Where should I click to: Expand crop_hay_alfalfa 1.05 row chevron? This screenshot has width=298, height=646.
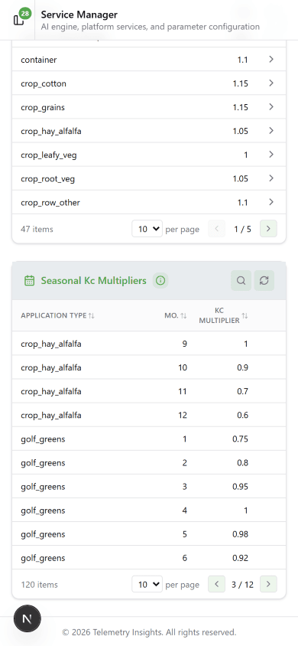tap(270, 131)
